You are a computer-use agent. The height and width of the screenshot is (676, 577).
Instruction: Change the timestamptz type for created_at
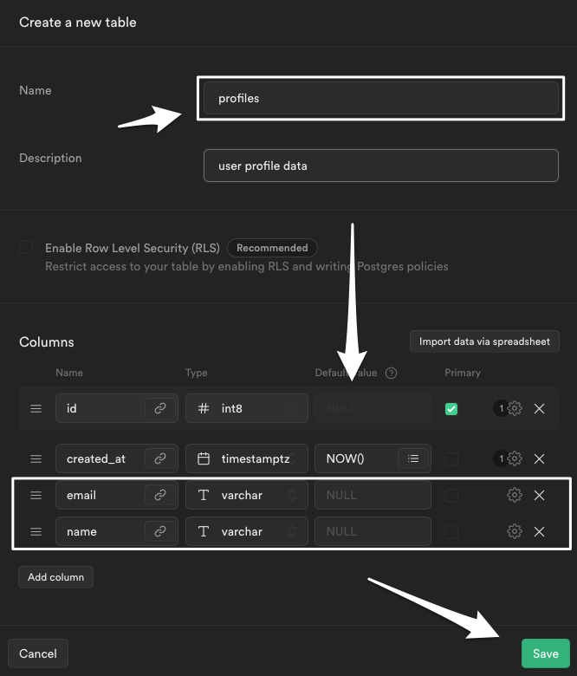click(x=247, y=458)
